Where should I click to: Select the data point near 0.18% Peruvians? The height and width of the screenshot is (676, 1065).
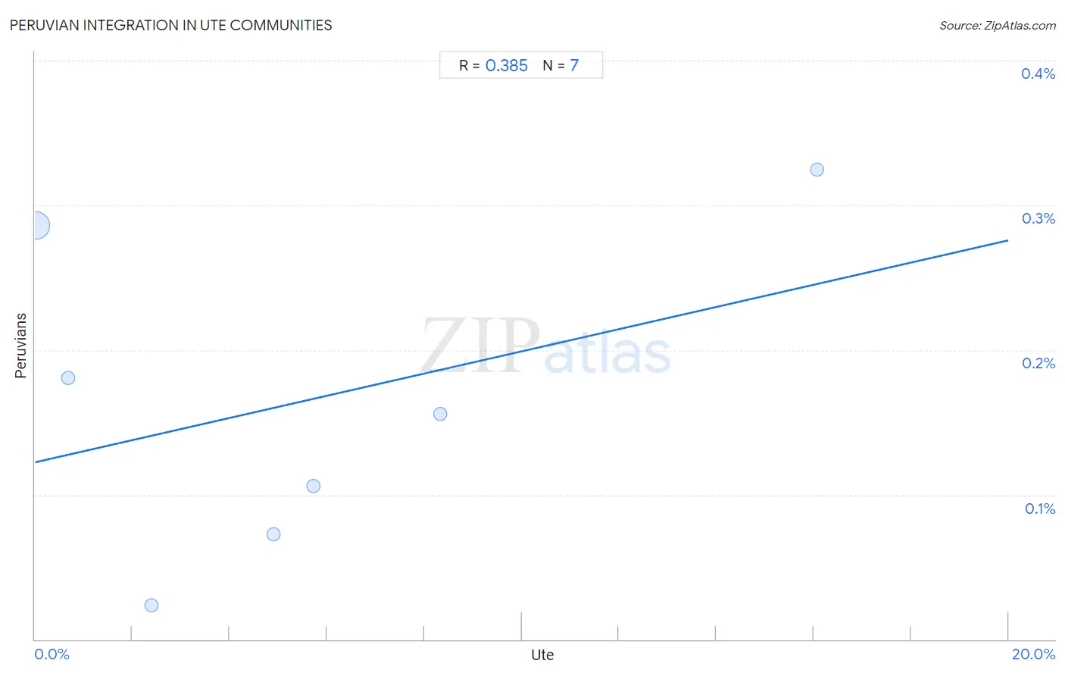tap(68, 377)
